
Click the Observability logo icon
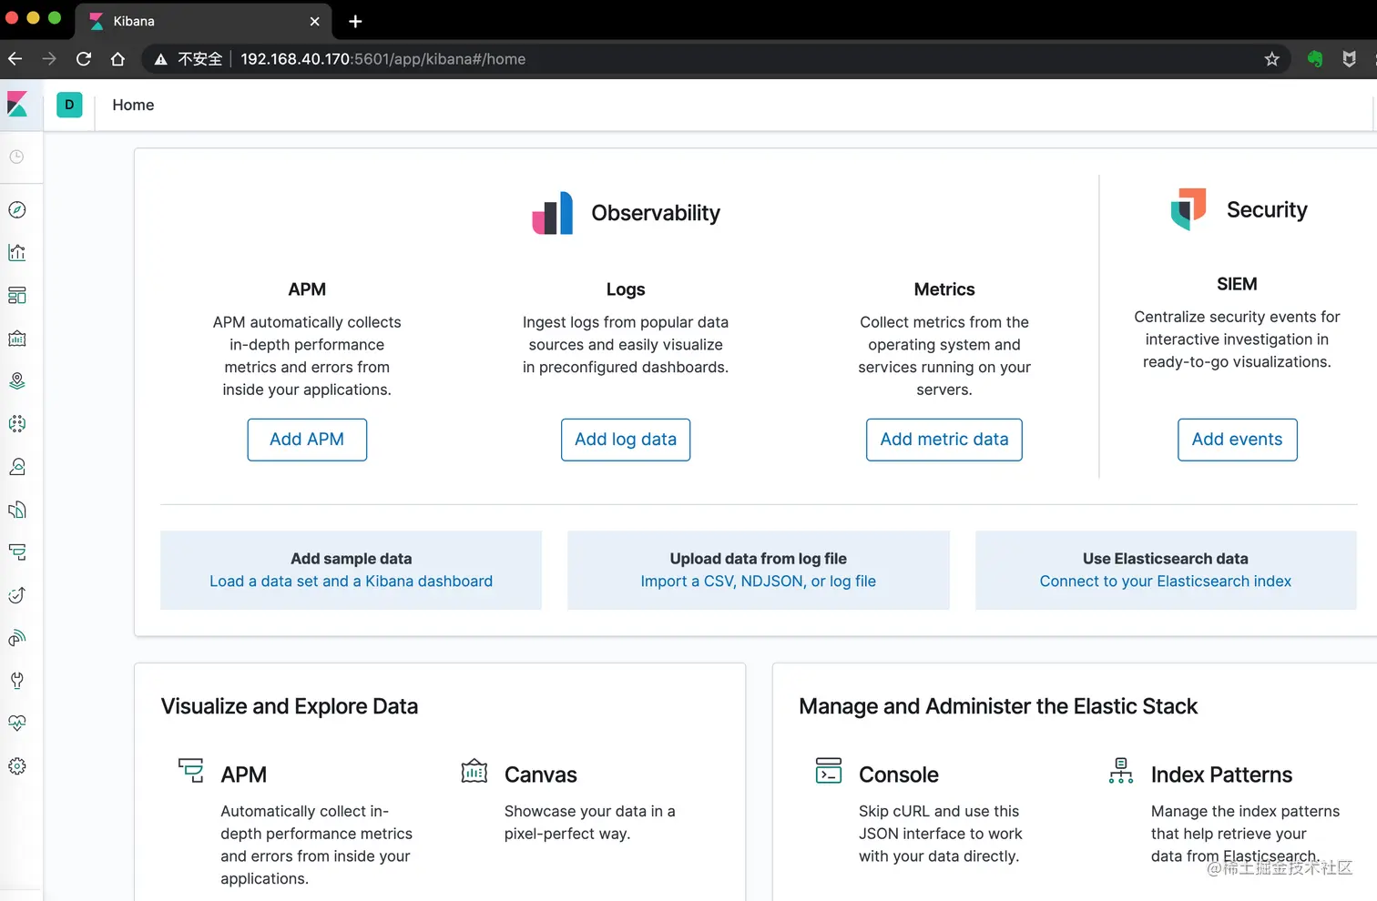click(553, 213)
